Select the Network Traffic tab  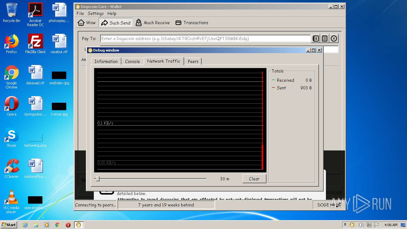(x=164, y=61)
